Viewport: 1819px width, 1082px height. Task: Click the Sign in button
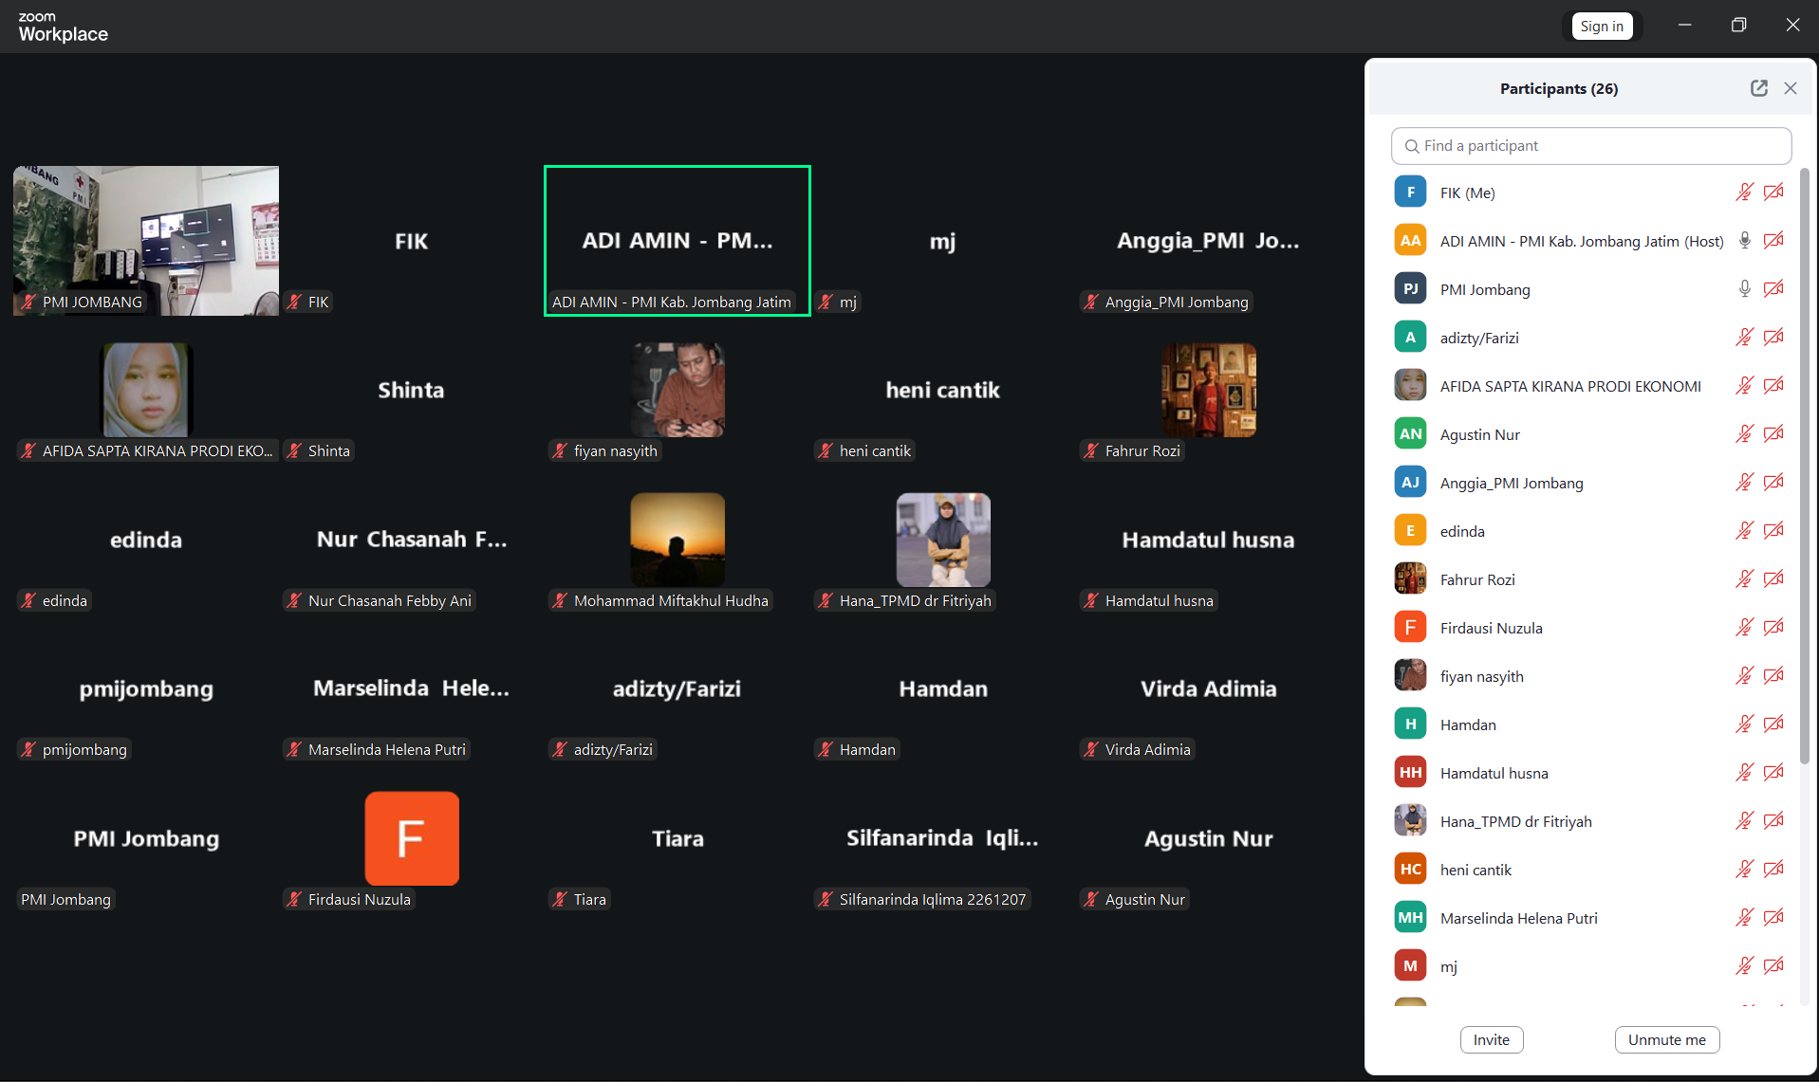pos(1601,27)
